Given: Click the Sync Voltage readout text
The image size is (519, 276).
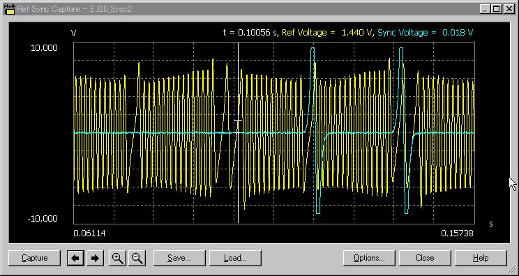Looking at the screenshot, I should 426,33.
